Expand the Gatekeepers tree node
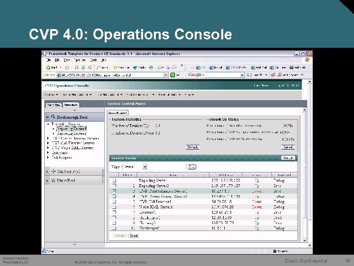This screenshot has width=354, height=266. [x=48, y=157]
